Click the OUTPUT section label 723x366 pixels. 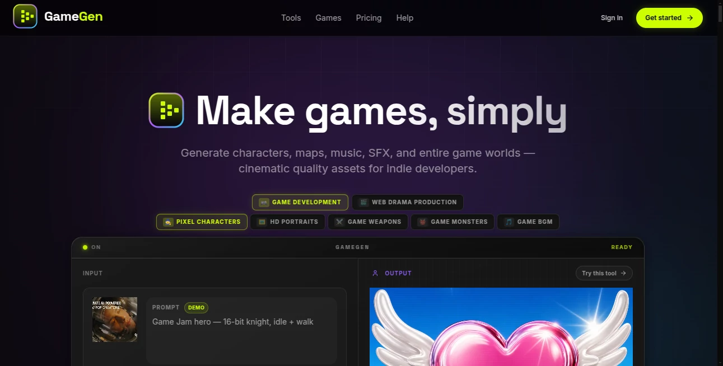[x=398, y=273]
